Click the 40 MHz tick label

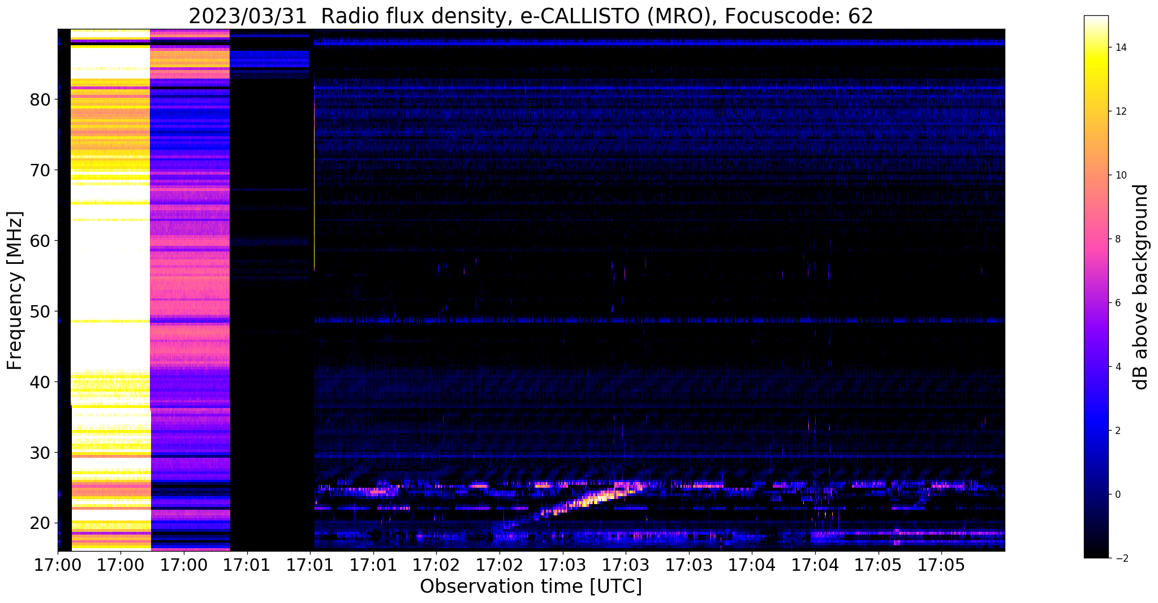point(40,382)
